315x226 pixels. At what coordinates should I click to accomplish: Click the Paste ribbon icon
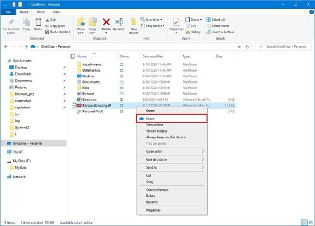(38, 22)
